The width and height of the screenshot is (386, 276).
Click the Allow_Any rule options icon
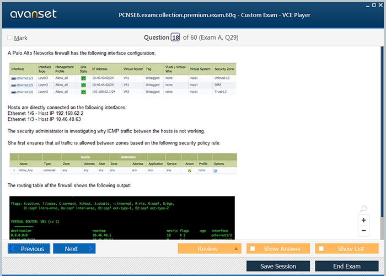tap(216, 171)
